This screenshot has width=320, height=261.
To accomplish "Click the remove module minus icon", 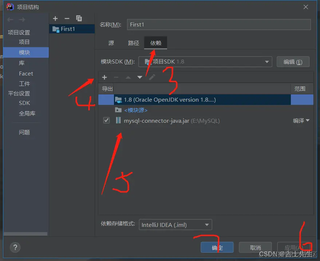I will 67,19.
